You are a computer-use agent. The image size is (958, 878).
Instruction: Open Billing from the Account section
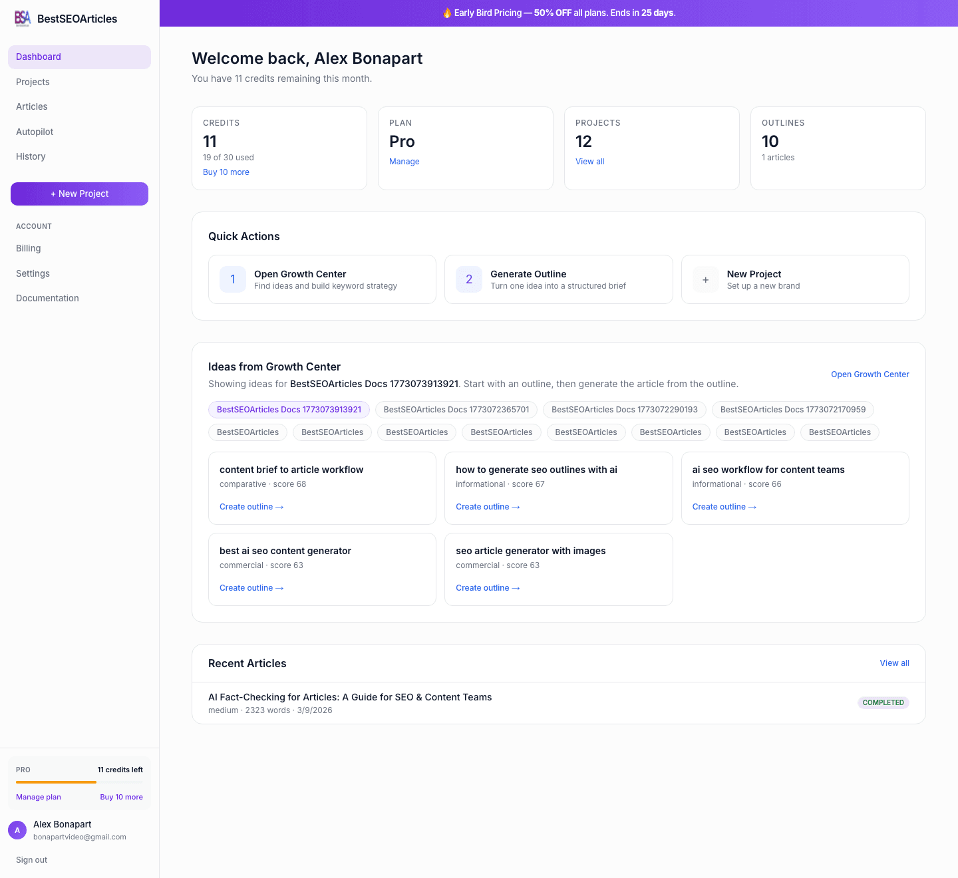tap(28, 248)
